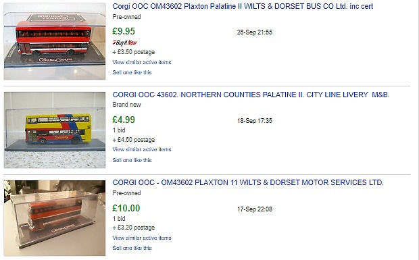The width and height of the screenshot is (419, 260).
Task: Click Sell one like this under £10.00 listing
Action: tap(132, 248)
